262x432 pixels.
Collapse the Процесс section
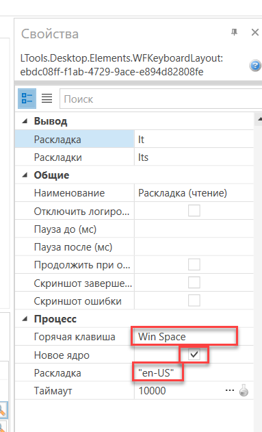coord(25,319)
